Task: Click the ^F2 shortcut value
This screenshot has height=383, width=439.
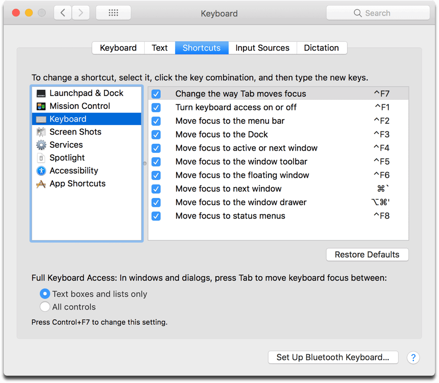Action: (382, 121)
